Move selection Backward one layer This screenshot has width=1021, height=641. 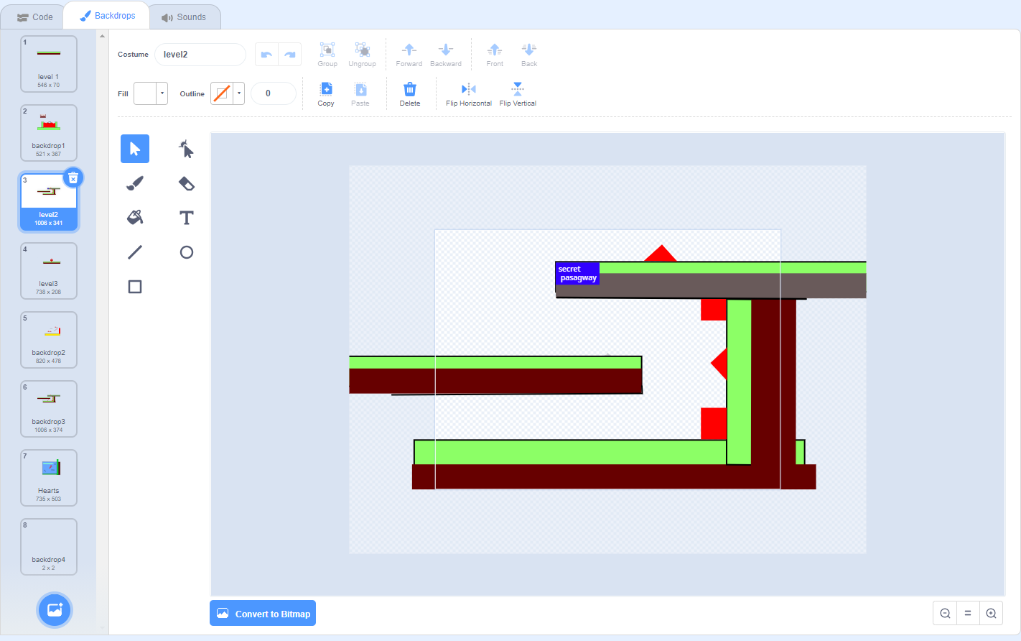[x=446, y=55]
